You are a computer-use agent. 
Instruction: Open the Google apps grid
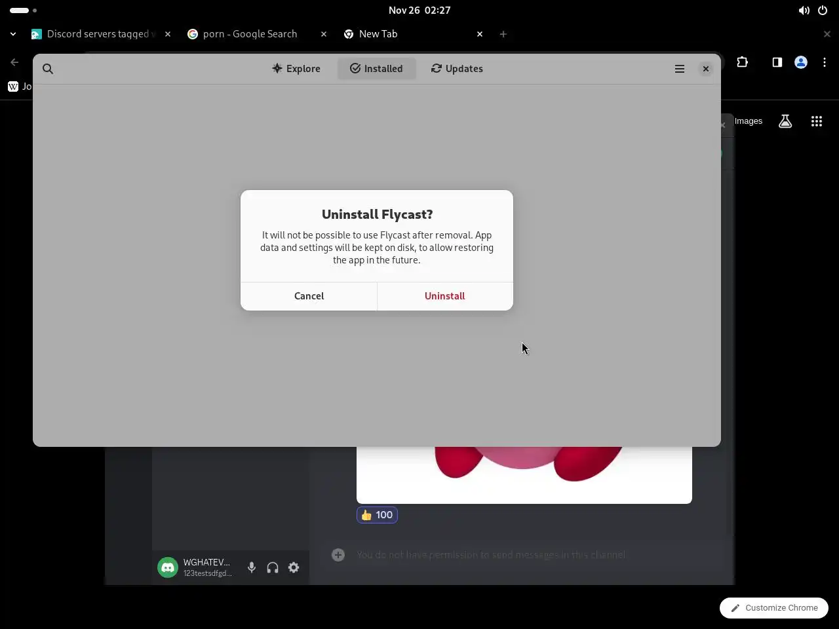pyautogui.click(x=817, y=121)
